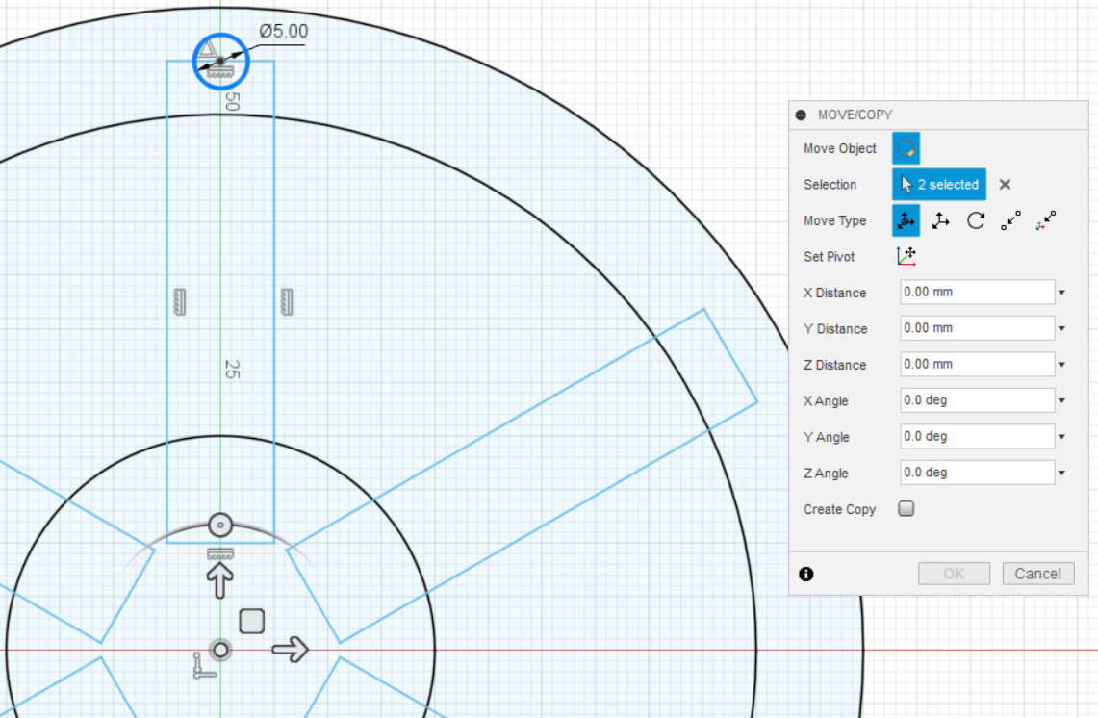Click the Set Pivot icon
The width and height of the screenshot is (1098, 718).
pyautogui.click(x=906, y=256)
